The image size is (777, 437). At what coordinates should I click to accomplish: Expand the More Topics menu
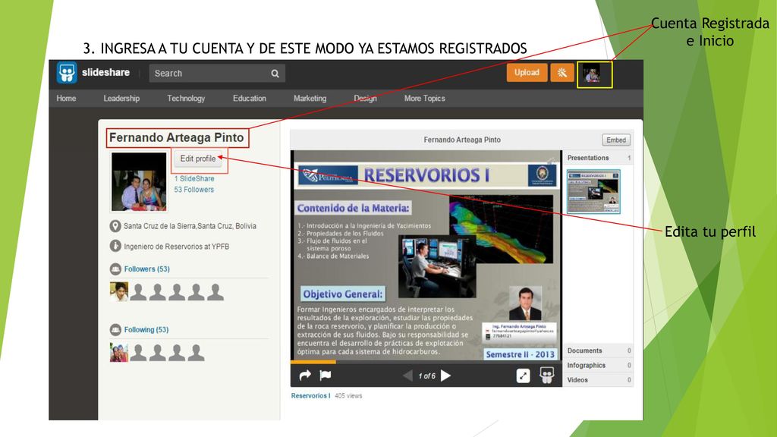pyautogui.click(x=425, y=98)
